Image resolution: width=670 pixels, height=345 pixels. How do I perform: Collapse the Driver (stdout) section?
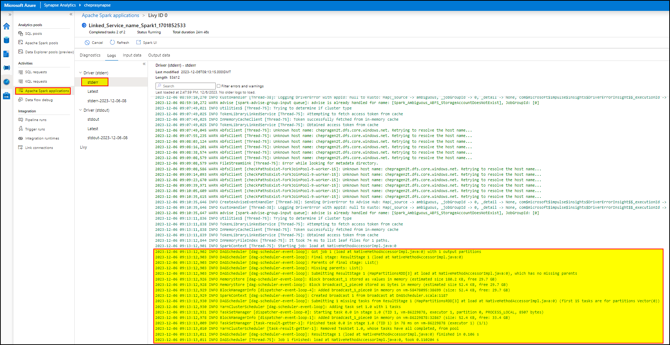point(80,110)
